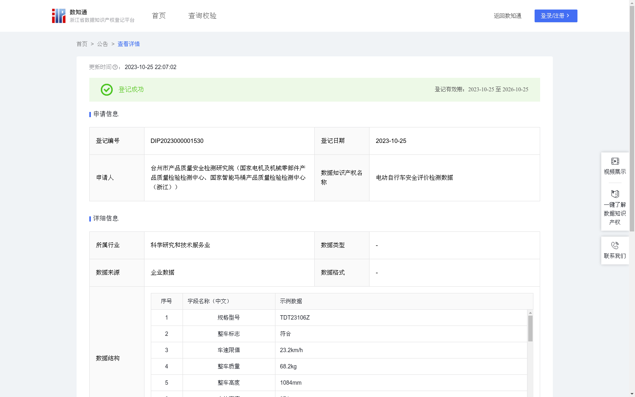Go to 公告 in breadcrumb
The width and height of the screenshot is (635, 397).
[x=102, y=44]
